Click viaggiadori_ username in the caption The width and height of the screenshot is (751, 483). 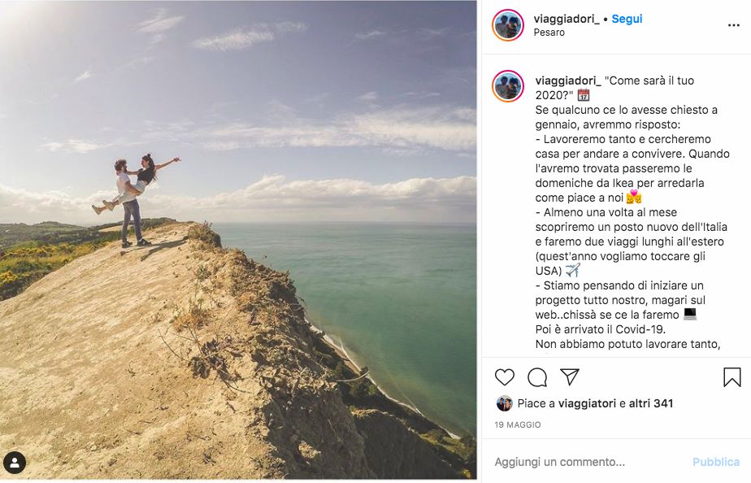pos(568,80)
